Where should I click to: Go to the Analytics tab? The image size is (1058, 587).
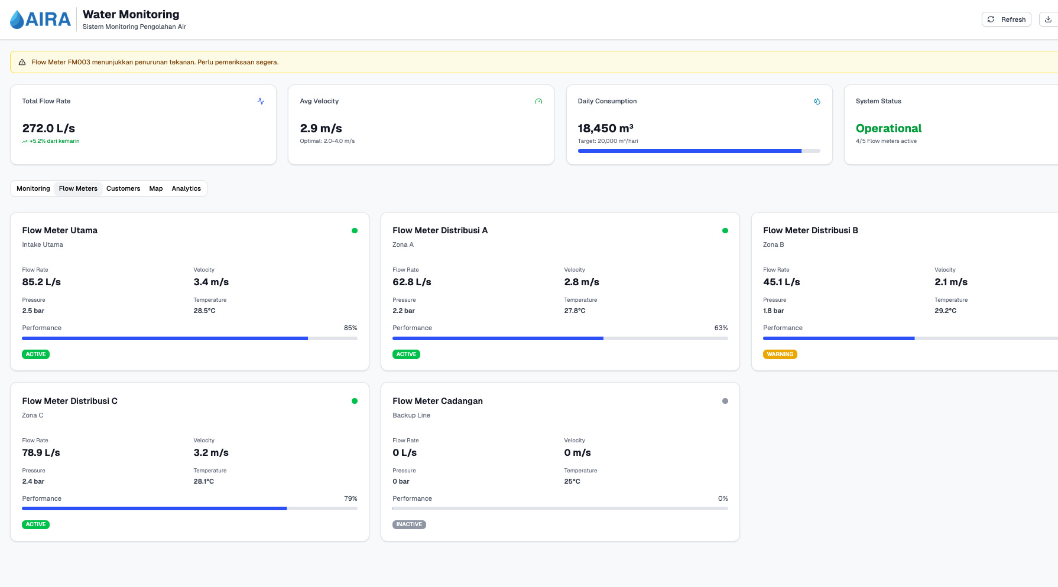tap(186, 188)
